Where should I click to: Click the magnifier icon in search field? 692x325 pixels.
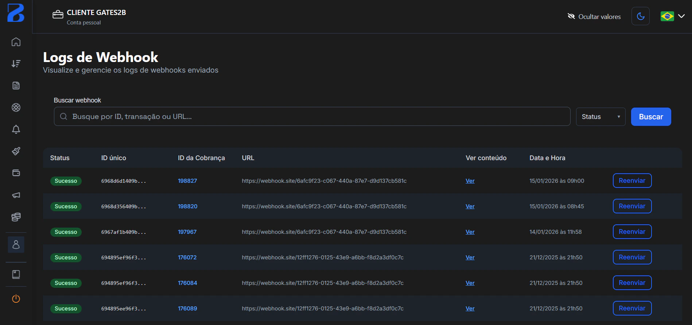click(x=63, y=116)
